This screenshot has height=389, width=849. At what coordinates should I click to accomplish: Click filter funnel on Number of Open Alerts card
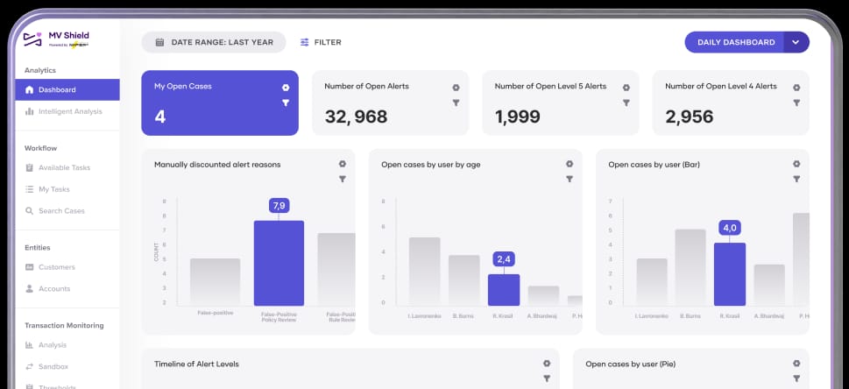point(456,103)
